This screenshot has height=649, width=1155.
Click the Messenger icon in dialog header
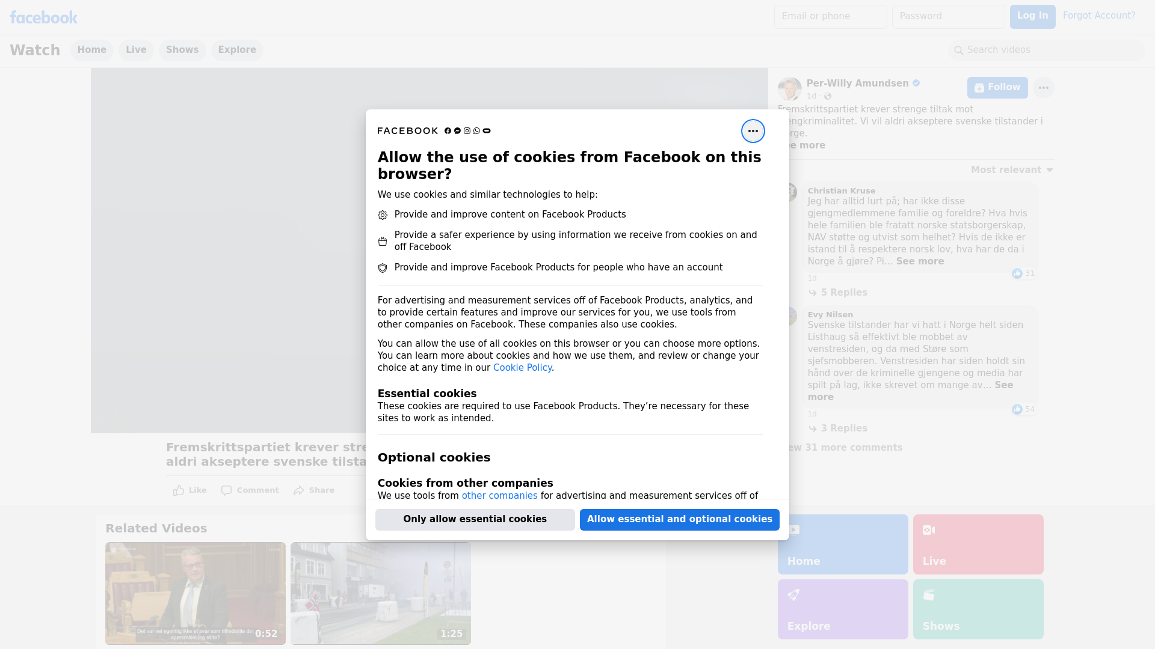pos(457,131)
